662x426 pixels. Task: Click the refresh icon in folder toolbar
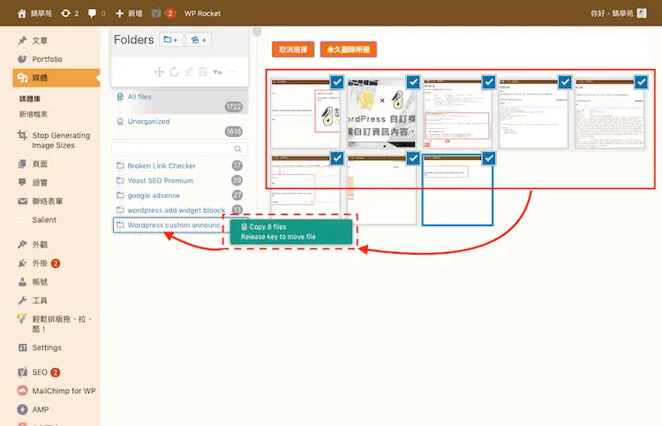pos(174,72)
